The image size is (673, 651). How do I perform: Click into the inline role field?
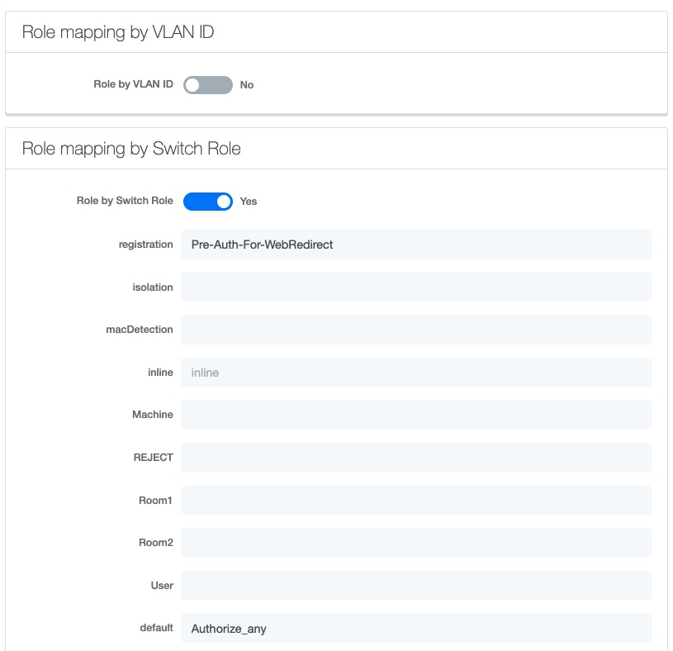click(x=415, y=373)
